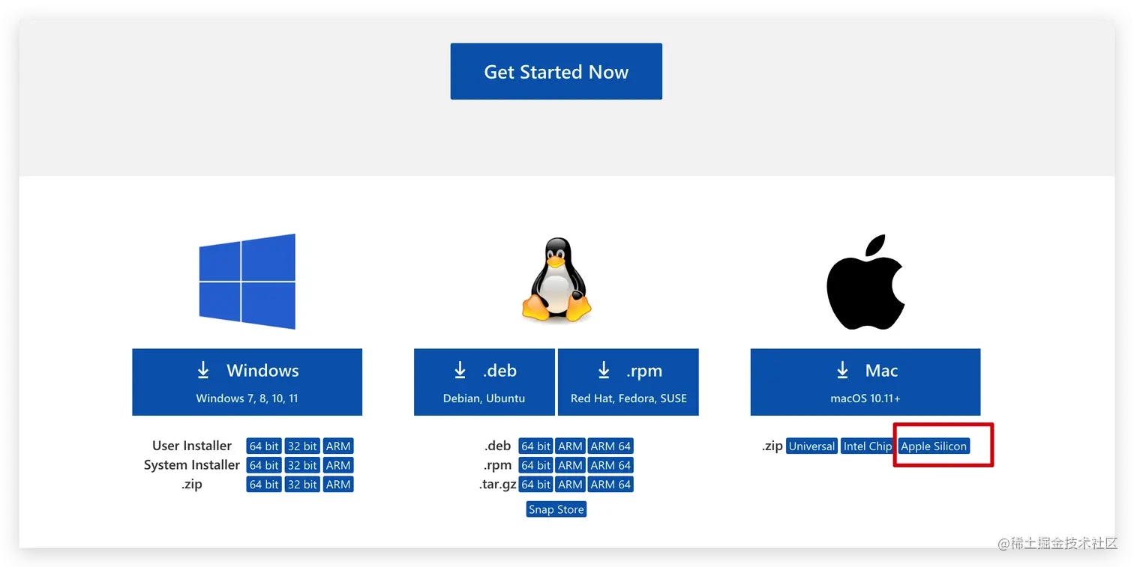Download the .rpm package for Red Hat

pyautogui.click(x=628, y=382)
